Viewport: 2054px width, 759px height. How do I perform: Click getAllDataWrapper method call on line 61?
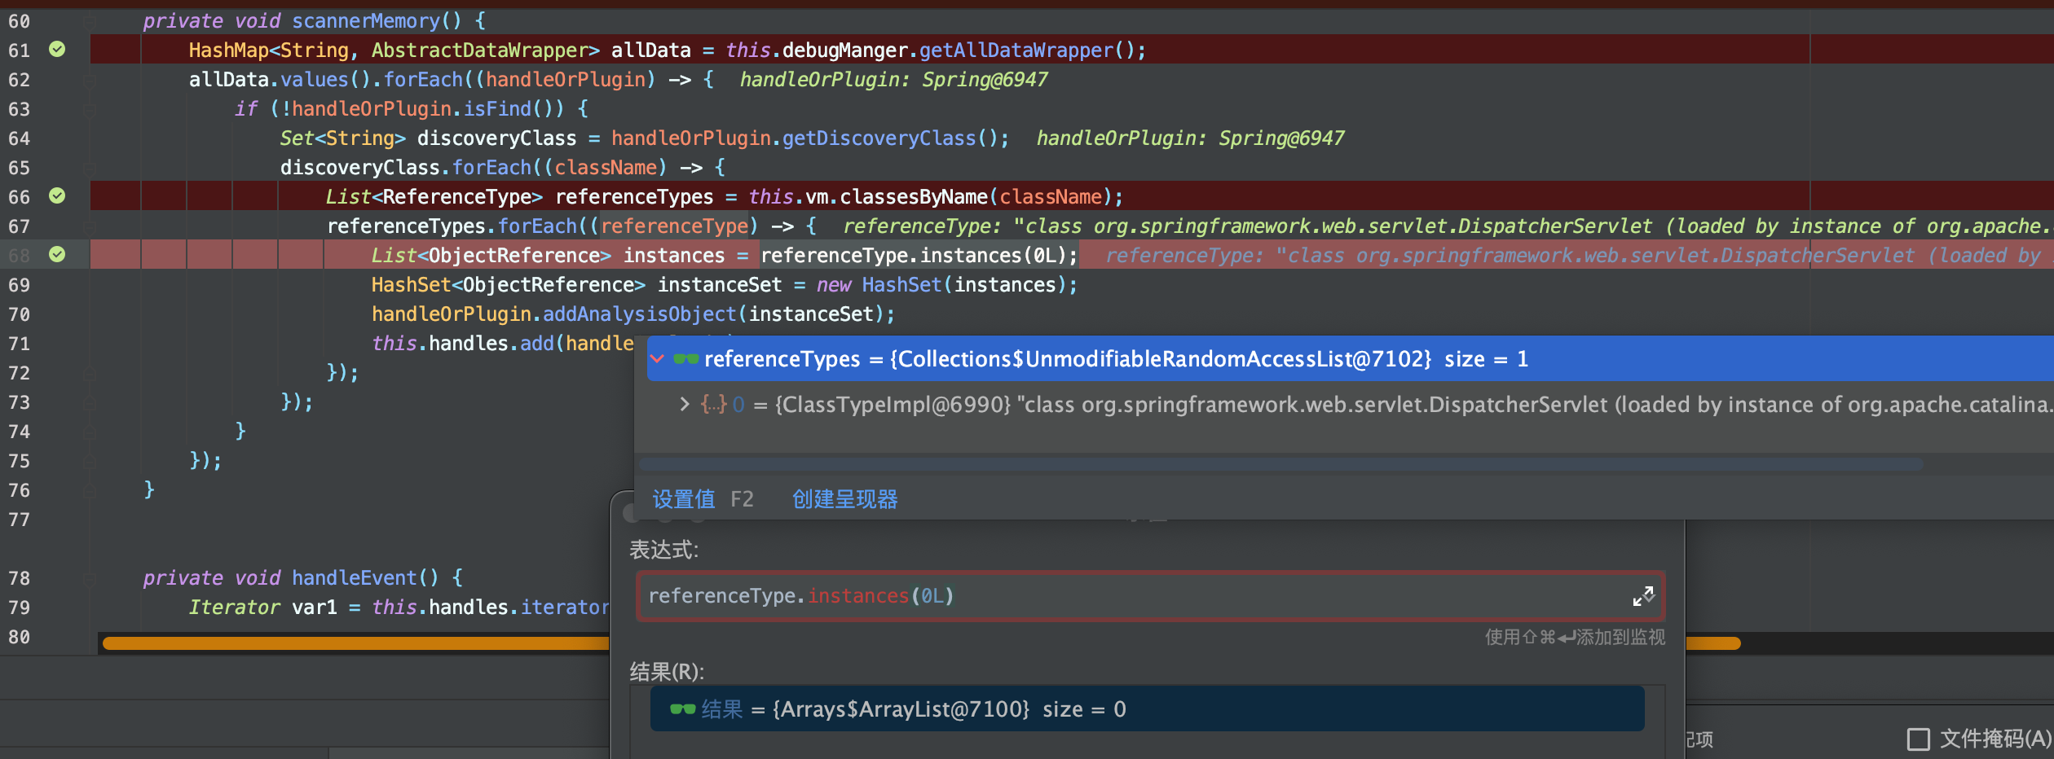1016,50
